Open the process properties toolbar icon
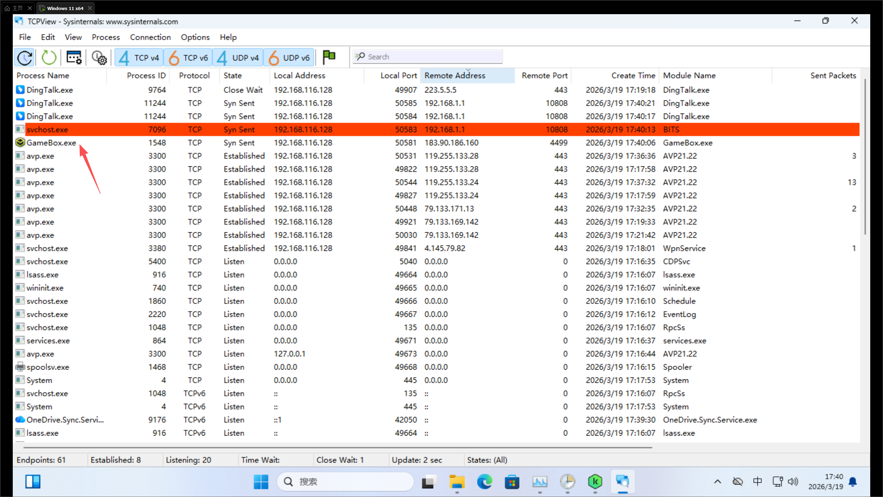This screenshot has width=883, height=497. tap(74, 57)
